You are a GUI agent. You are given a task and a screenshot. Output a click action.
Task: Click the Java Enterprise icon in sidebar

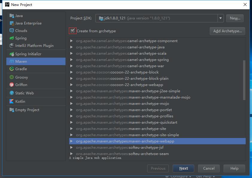pos(12,23)
